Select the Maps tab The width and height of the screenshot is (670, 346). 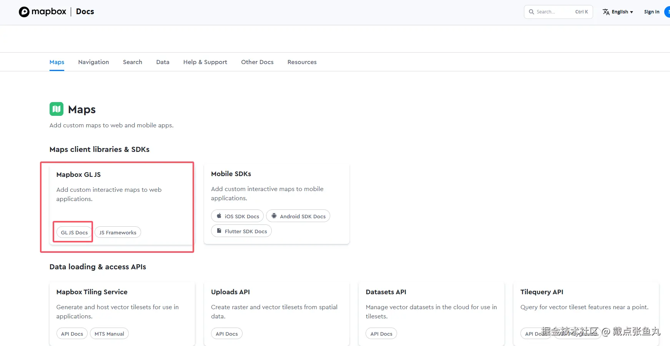[57, 62]
